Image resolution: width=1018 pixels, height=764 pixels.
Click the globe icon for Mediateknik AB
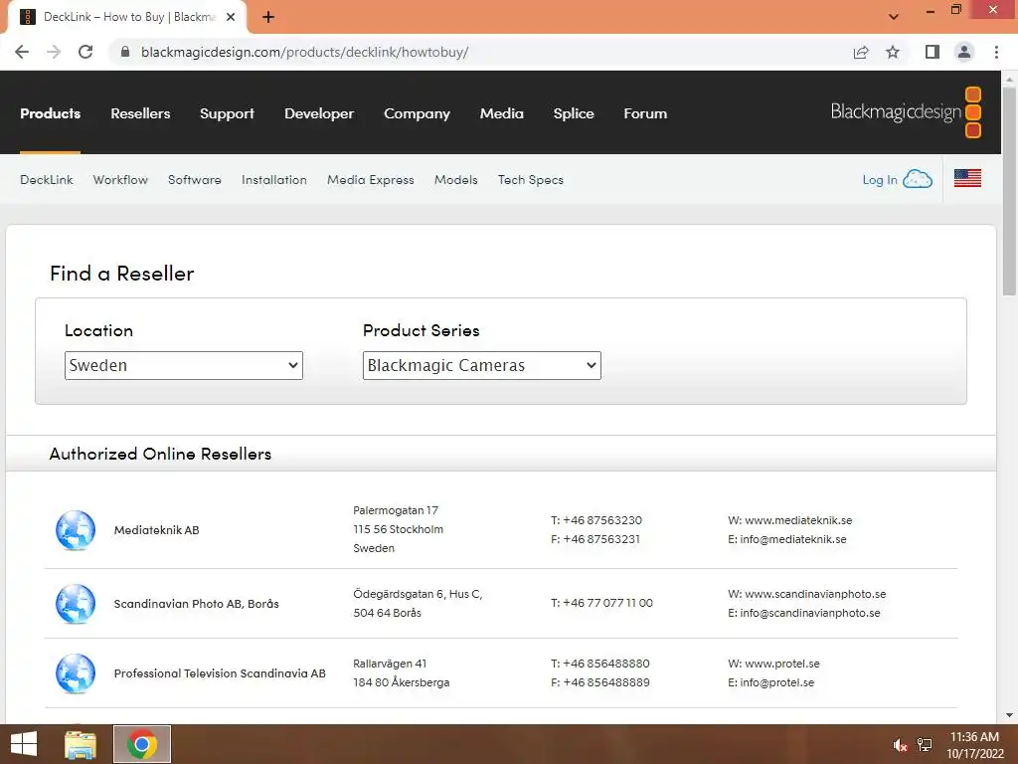[76, 530]
